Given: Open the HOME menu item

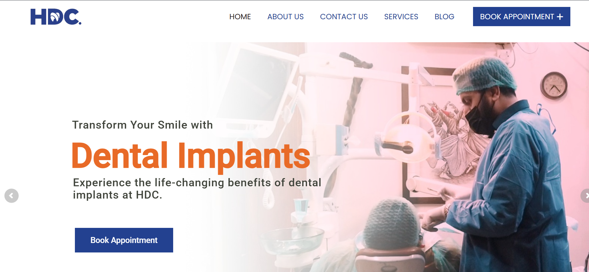Looking at the screenshot, I should (240, 17).
